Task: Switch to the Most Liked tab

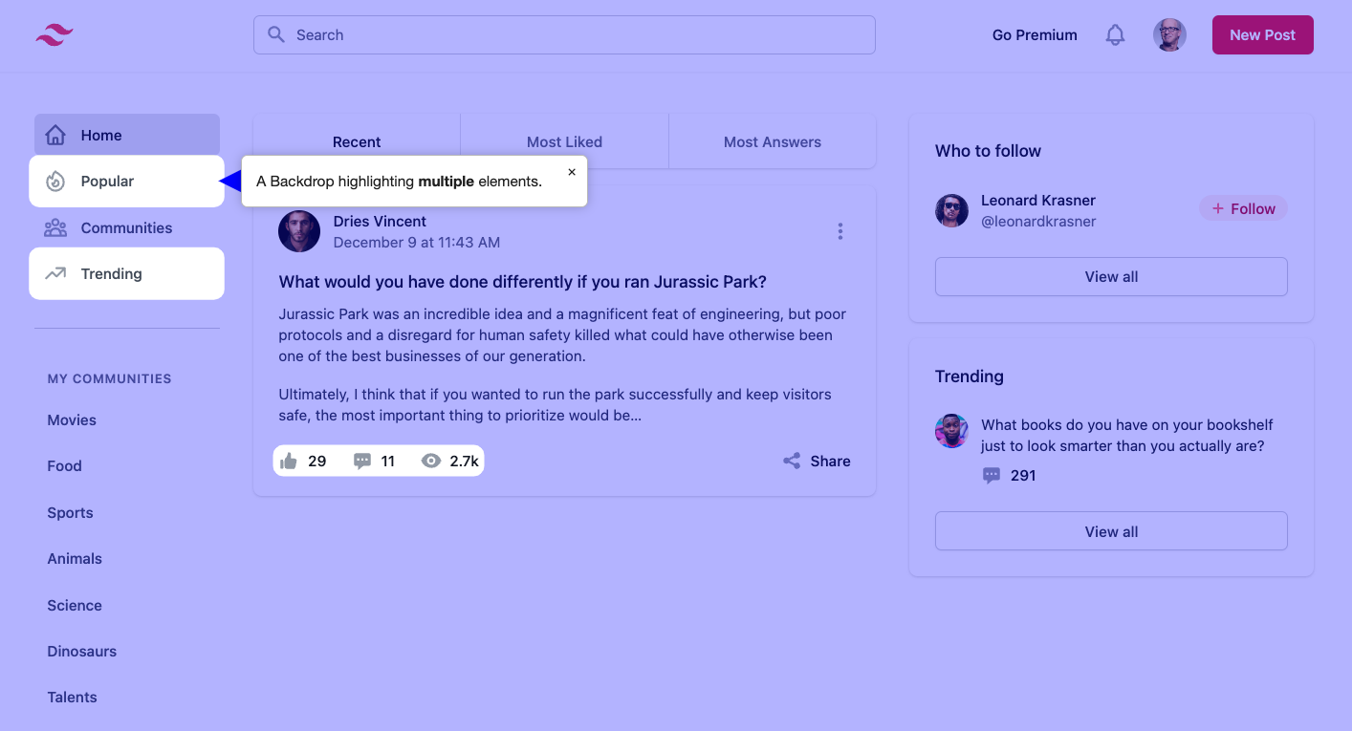Action: tap(564, 142)
